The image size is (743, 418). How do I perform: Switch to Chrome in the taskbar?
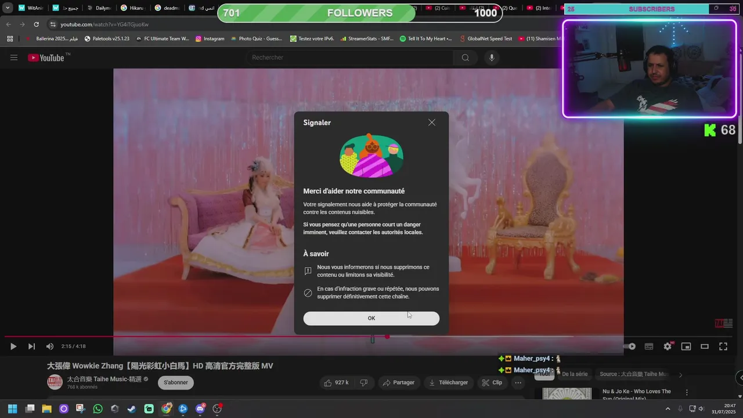(166, 409)
